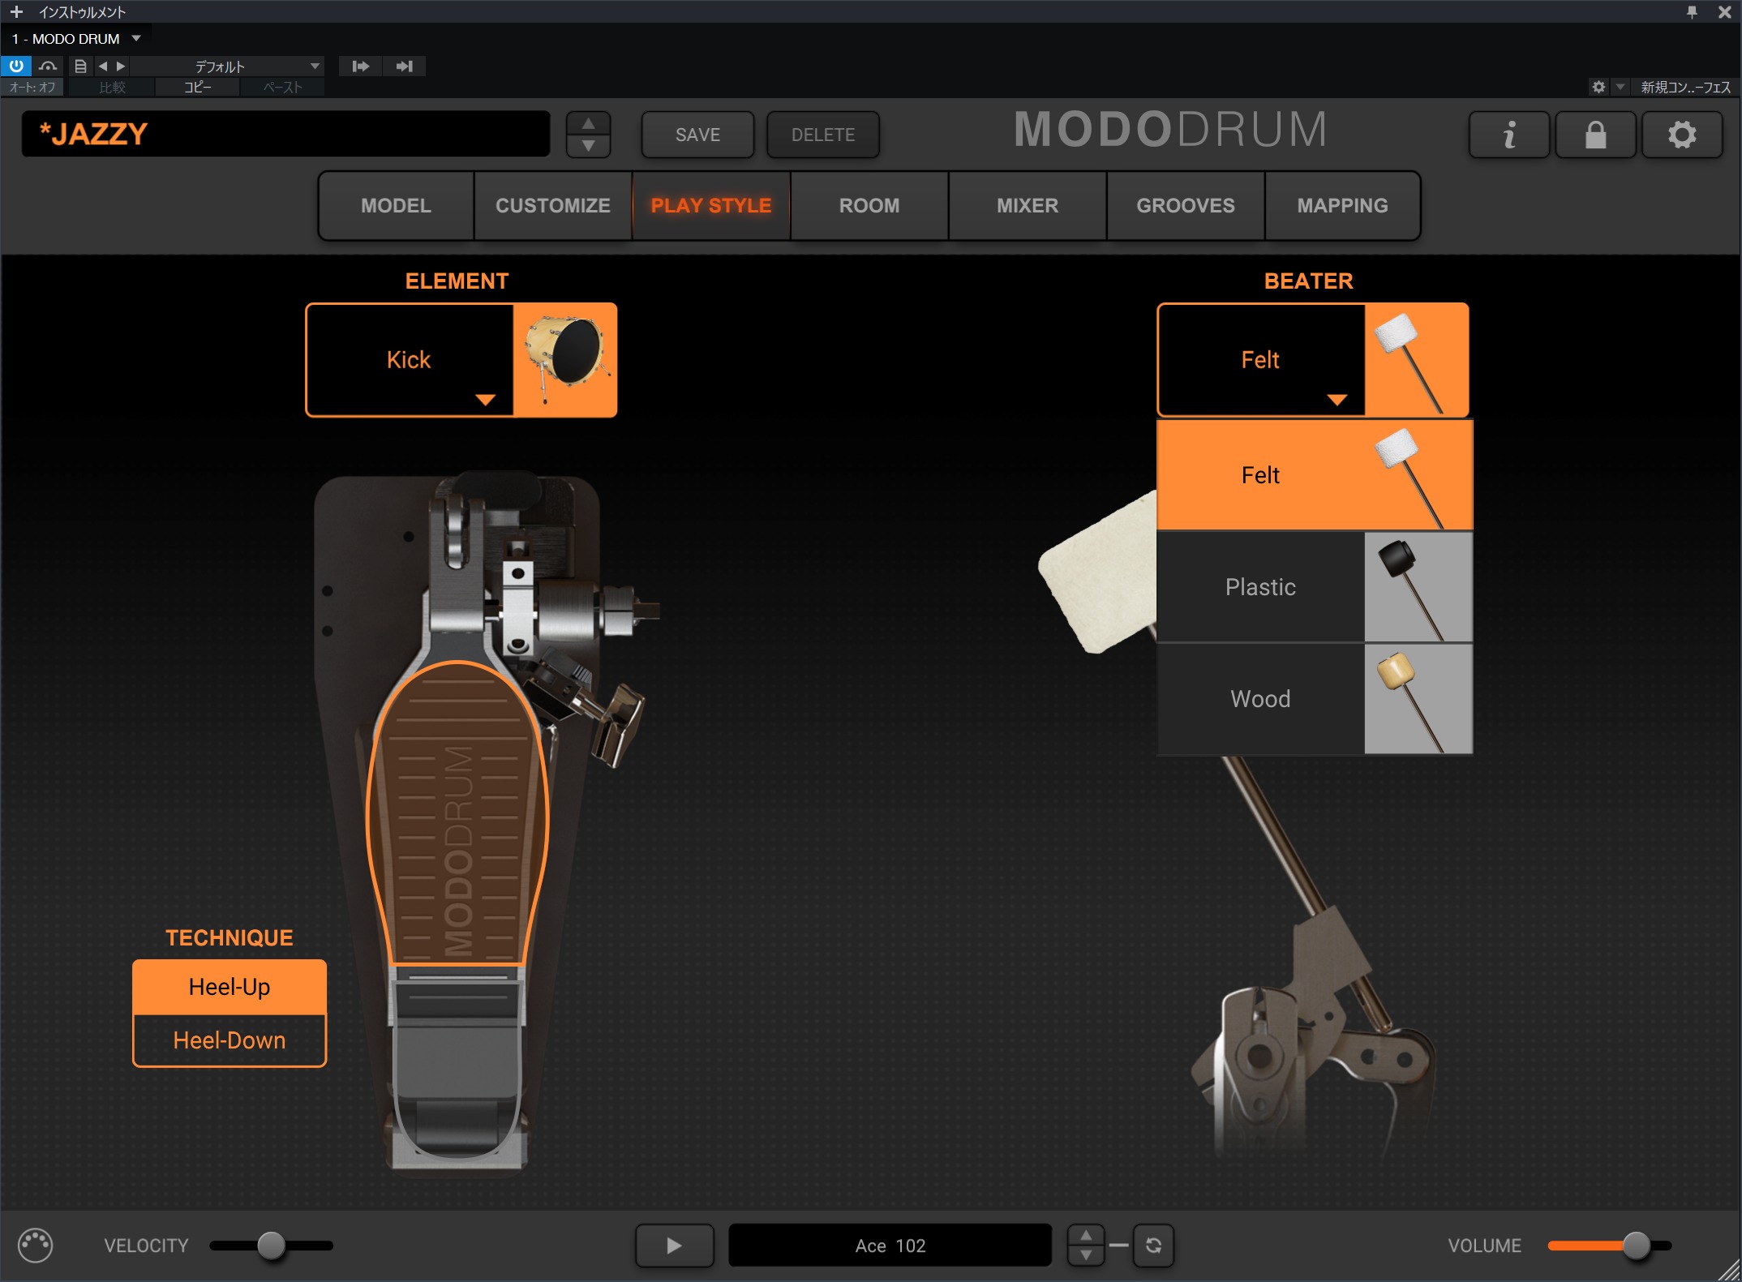Screen dimensions: 1742x1282
Task: Click the ペースト paste button
Action: pos(282,87)
